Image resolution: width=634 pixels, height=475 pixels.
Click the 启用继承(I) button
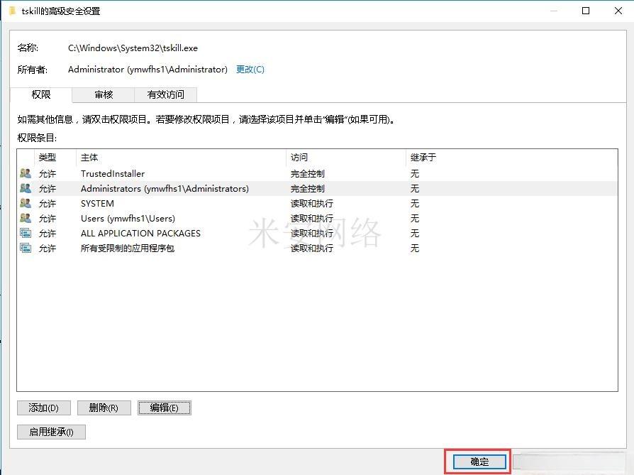51,432
